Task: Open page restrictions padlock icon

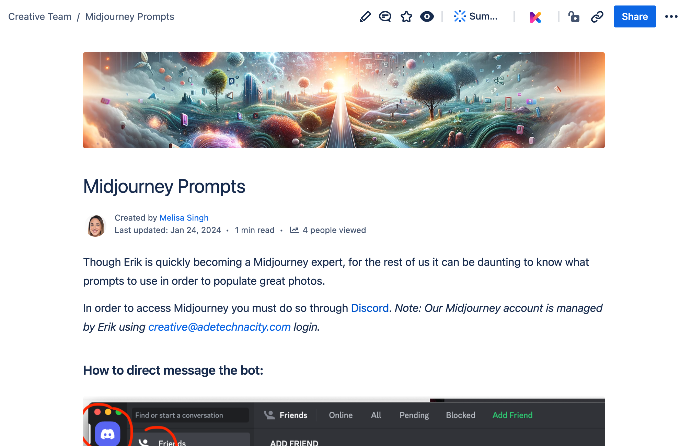Action: point(574,16)
